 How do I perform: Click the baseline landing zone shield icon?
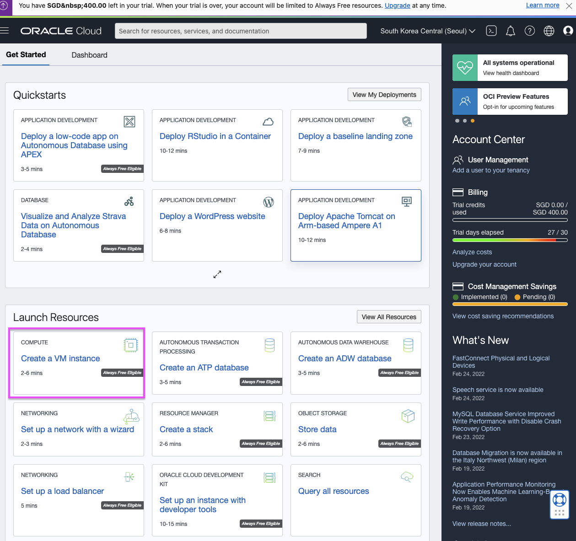tap(407, 122)
